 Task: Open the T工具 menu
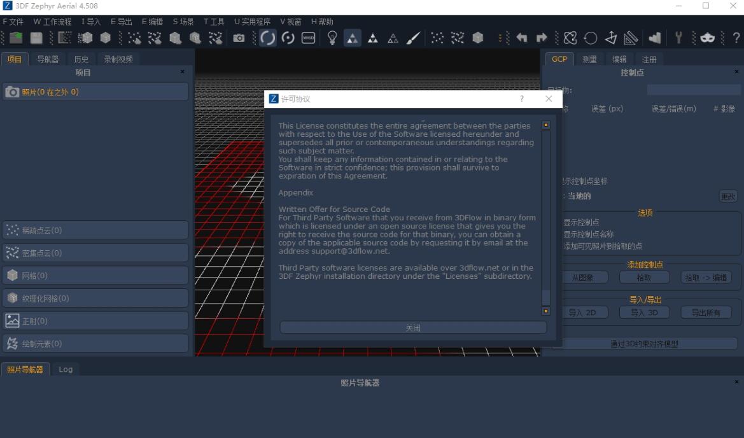[x=213, y=22]
